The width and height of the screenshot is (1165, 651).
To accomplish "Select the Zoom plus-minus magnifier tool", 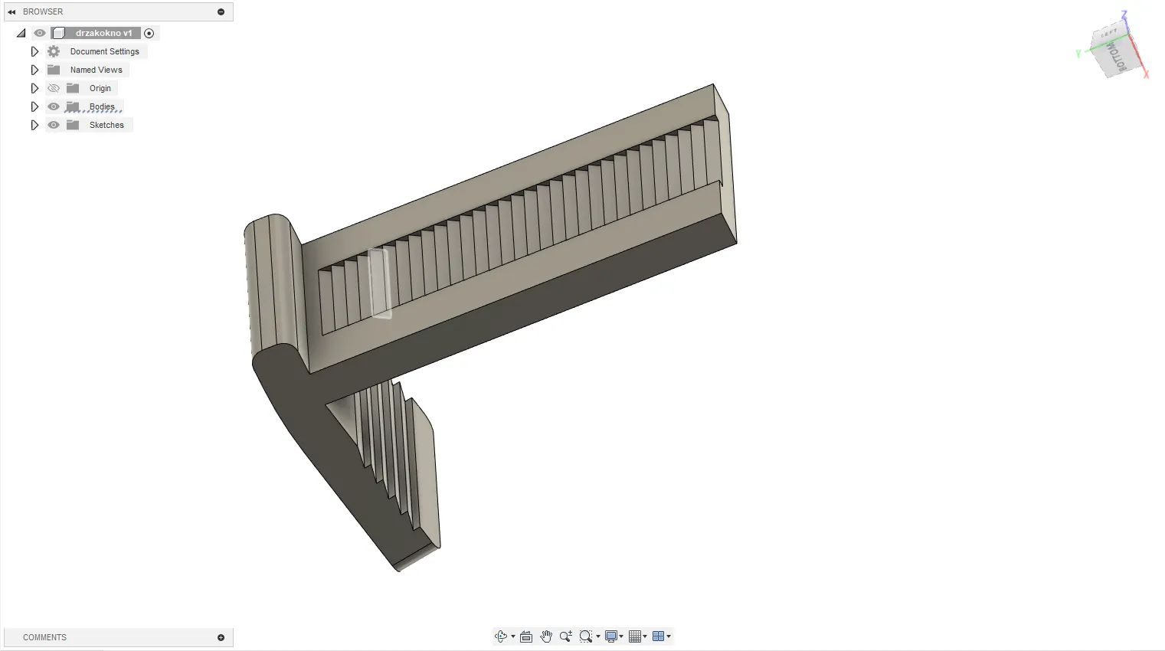I will 566,636.
